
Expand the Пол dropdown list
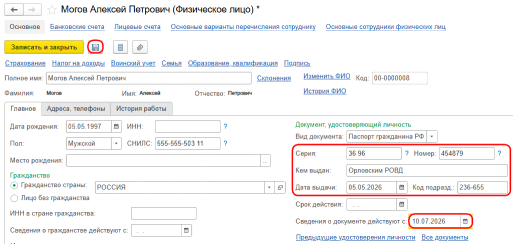coord(116,143)
